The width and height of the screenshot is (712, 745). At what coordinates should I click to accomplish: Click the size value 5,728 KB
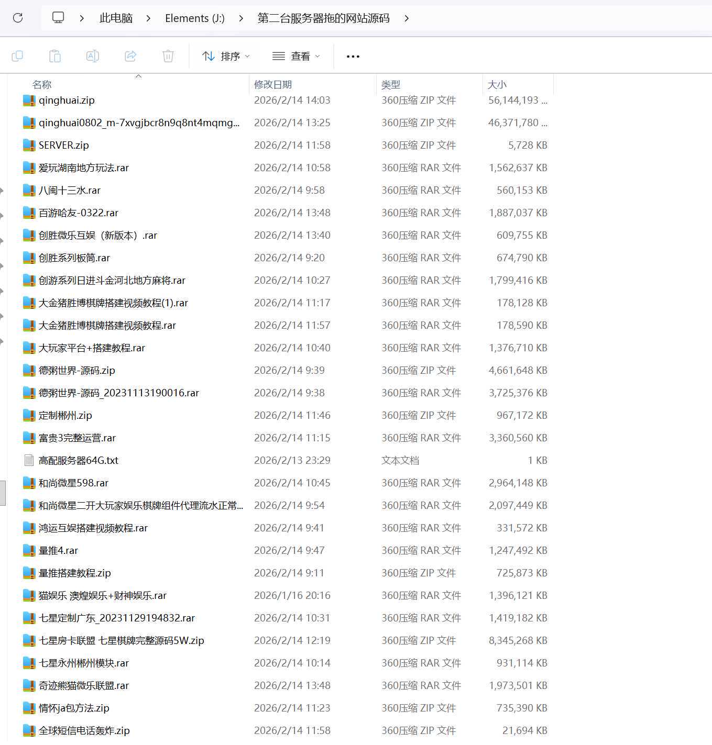coord(528,146)
